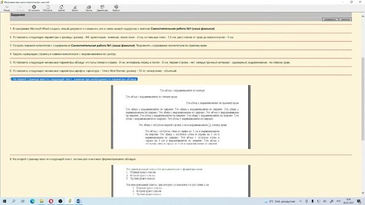Switch to the tutorial app taskbar icon
Image resolution: width=365 pixels, height=205 pixels.
point(70,201)
